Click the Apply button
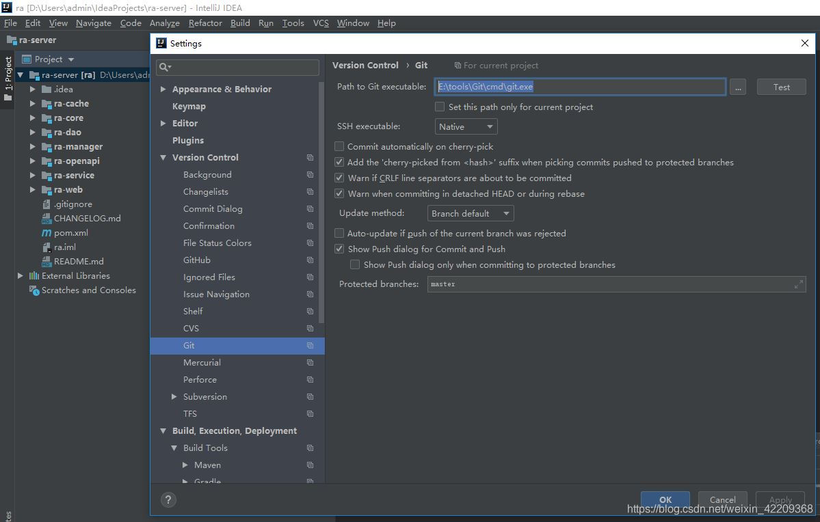The width and height of the screenshot is (820, 522). click(780, 499)
